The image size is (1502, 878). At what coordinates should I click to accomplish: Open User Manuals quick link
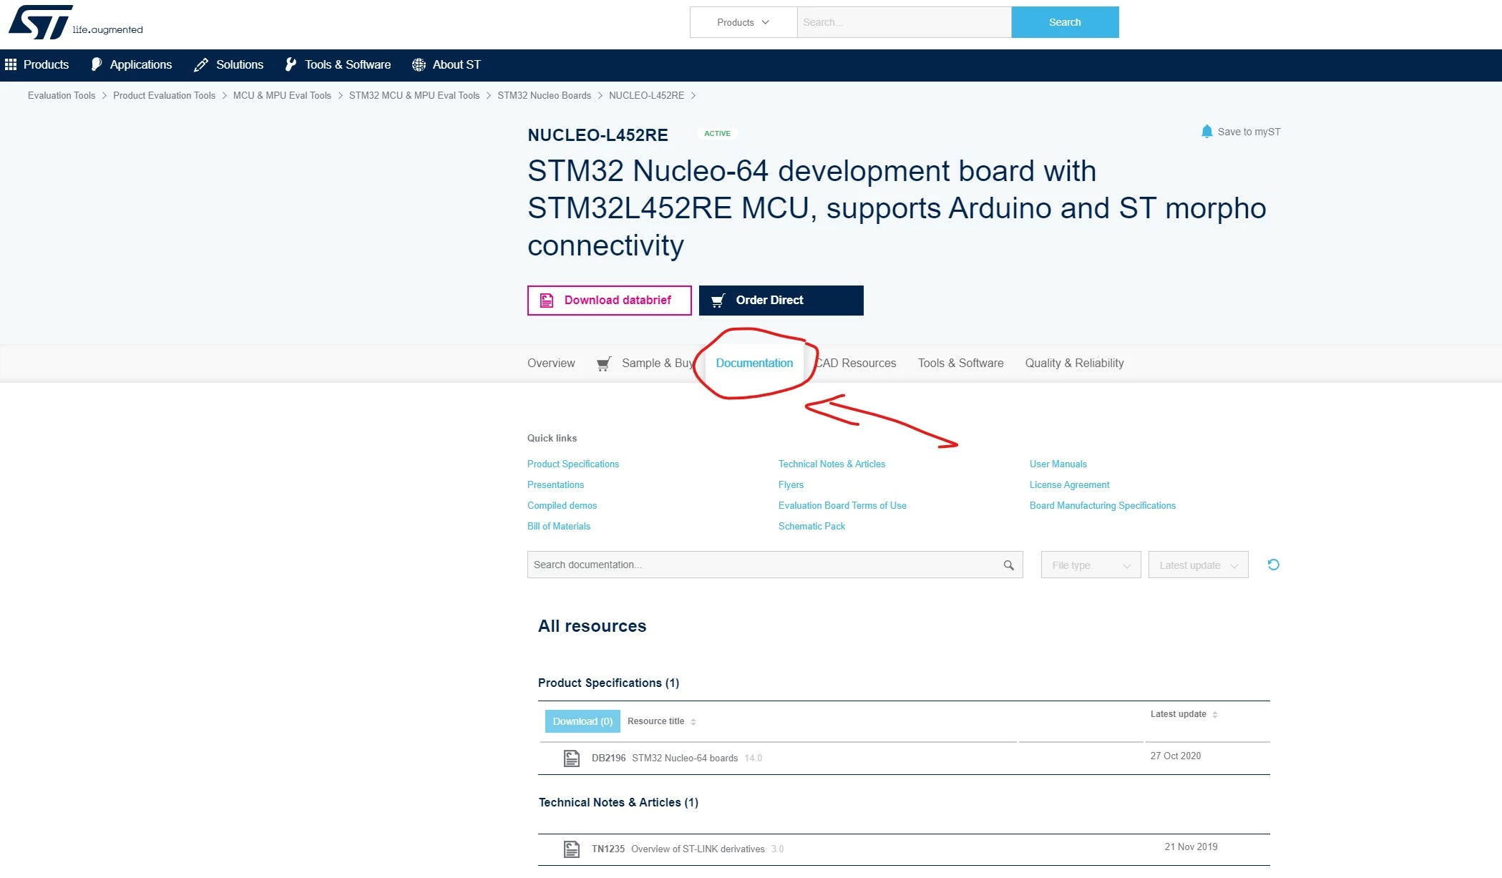(x=1058, y=464)
